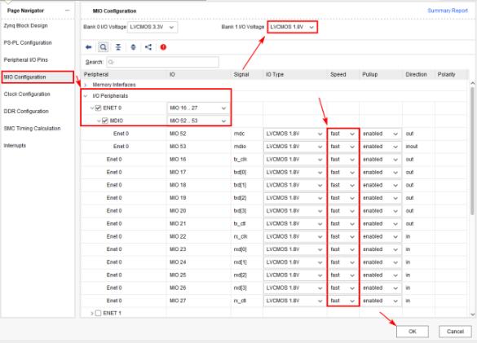Viewport: 477px width, 343px height.
Task: Toggle the MDIO checkbox
Action: pos(105,121)
